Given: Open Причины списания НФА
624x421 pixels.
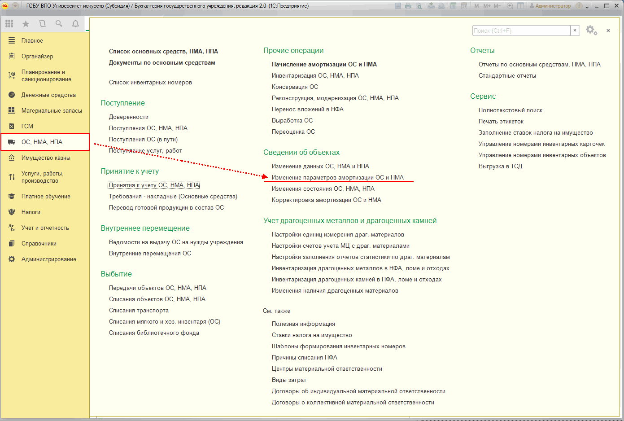Looking at the screenshot, I should click(x=305, y=357).
